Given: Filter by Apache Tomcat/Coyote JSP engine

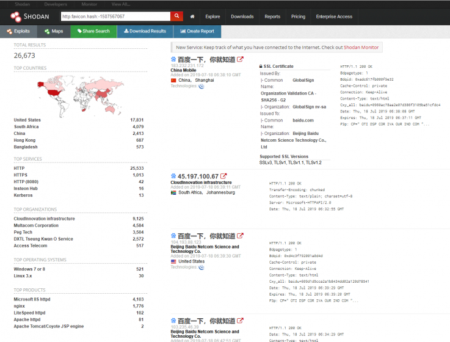Looking at the screenshot, I should pyautogui.click(x=49, y=327).
